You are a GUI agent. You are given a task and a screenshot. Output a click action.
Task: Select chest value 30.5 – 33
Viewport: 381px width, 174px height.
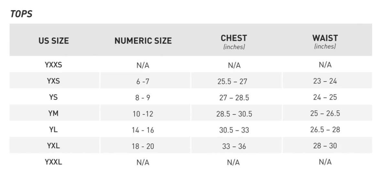coord(234,130)
